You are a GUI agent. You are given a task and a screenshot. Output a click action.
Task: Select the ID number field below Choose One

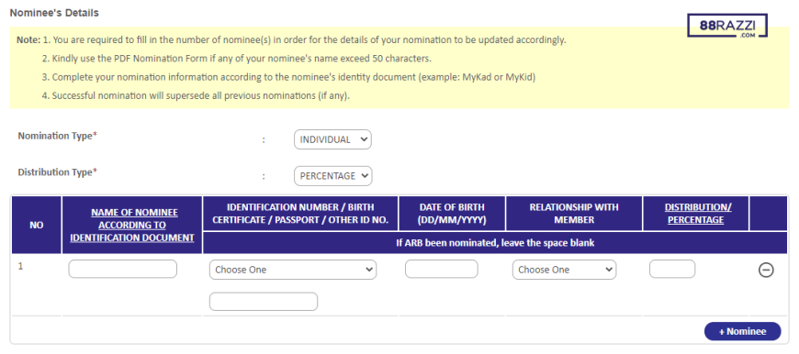[x=264, y=302]
